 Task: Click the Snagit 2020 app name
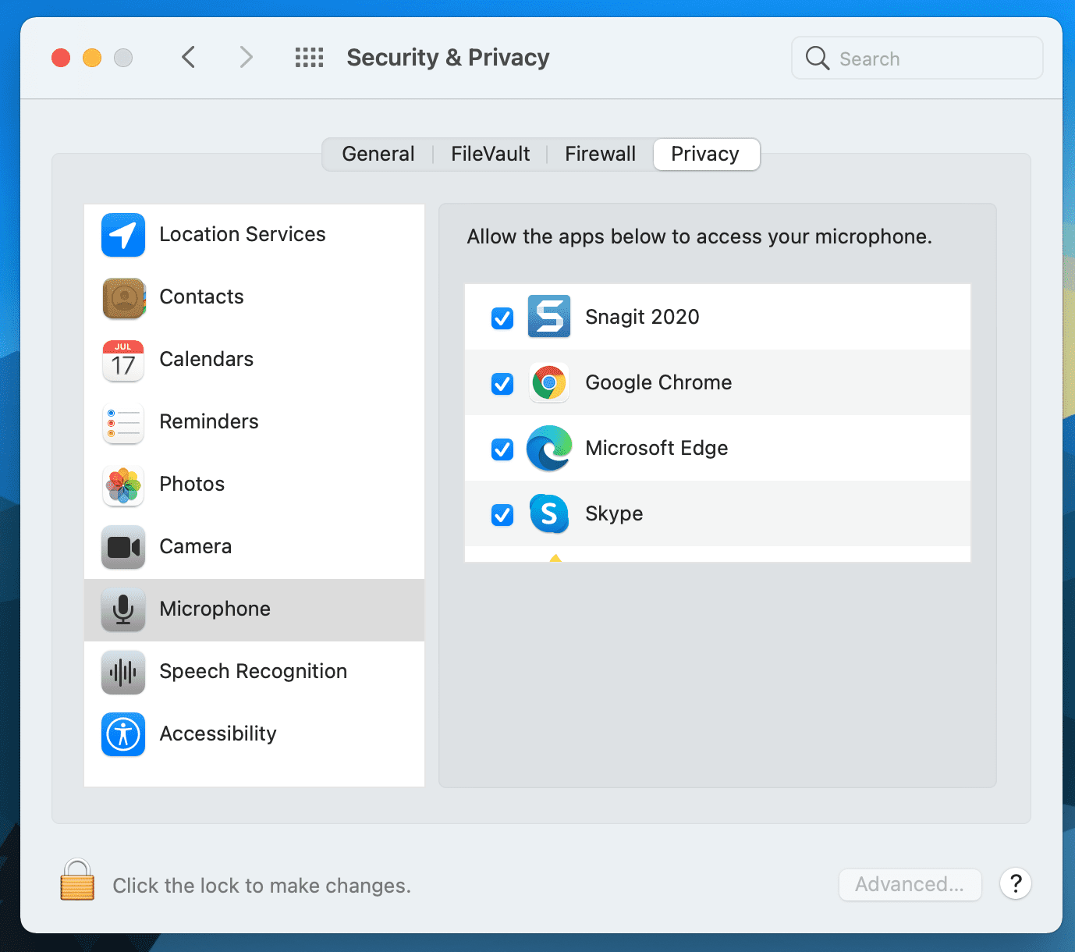[642, 317]
